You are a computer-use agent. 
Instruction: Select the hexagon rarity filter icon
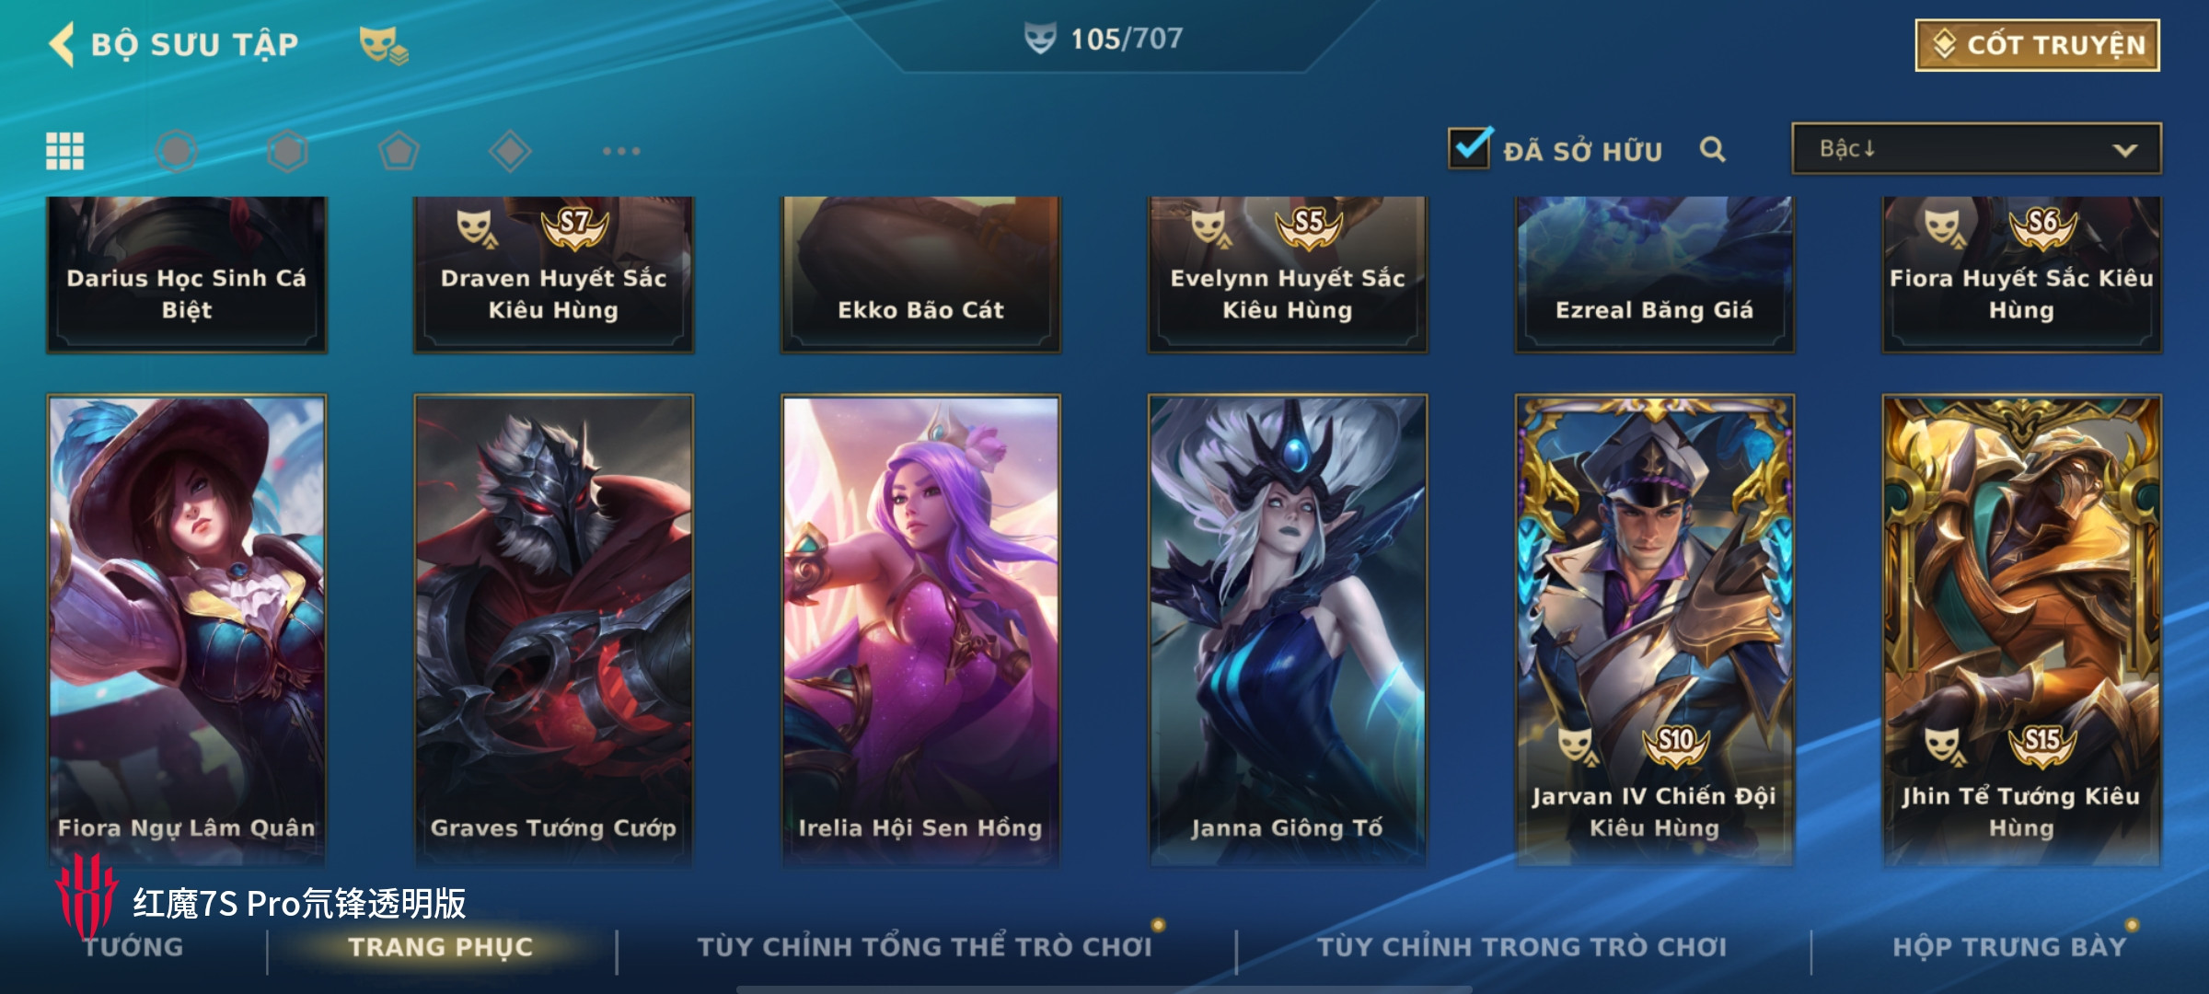click(287, 151)
